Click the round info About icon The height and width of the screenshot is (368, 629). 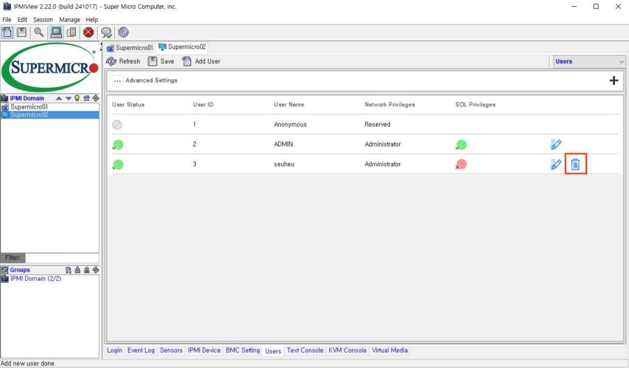point(123,32)
